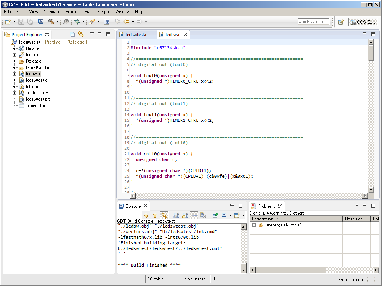Open the Open Console dropdown arrow

[243, 215]
